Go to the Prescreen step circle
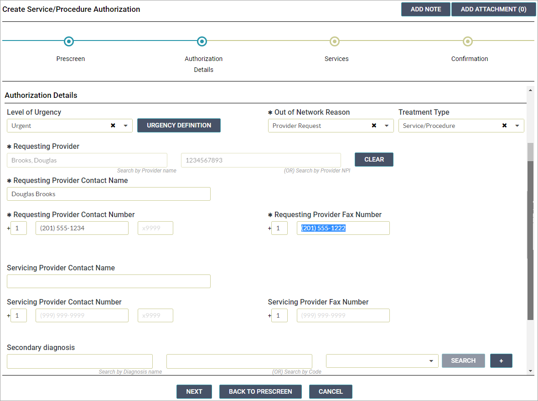 pos(69,42)
